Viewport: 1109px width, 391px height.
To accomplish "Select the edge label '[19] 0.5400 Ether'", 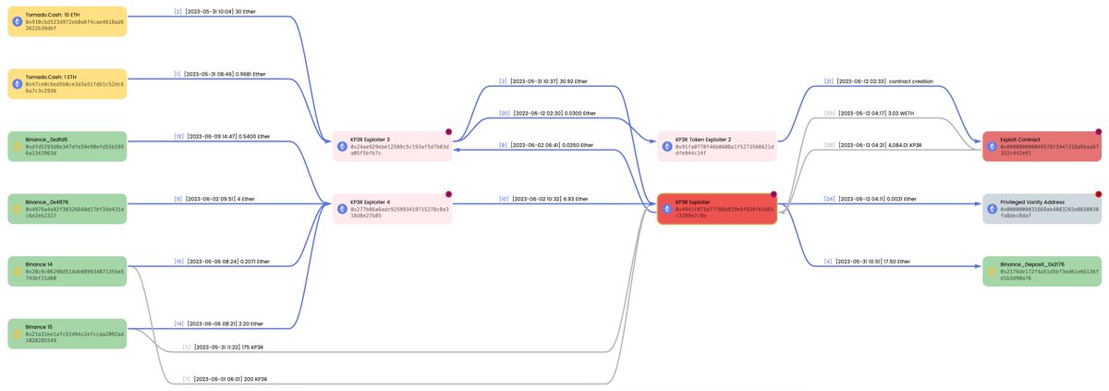I will point(221,137).
